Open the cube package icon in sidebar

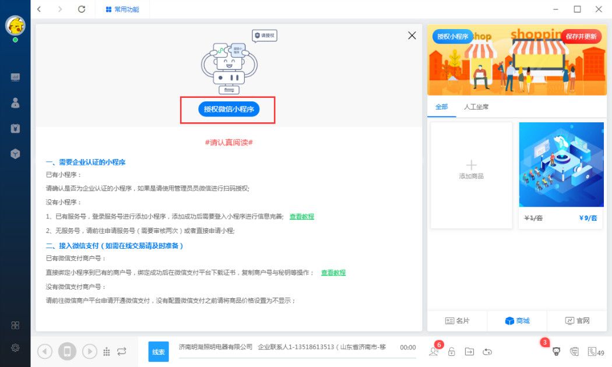15,154
